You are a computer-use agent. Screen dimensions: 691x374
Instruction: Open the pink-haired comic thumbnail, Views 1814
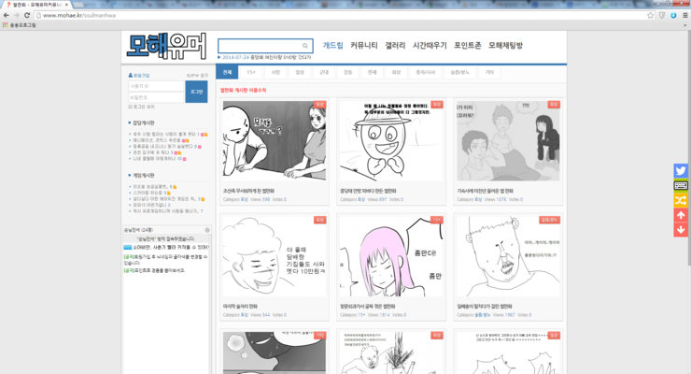point(391,256)
